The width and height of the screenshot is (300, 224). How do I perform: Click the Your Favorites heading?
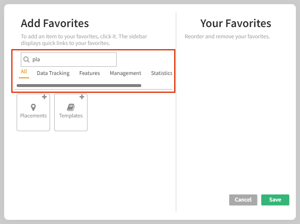pos(235,23)
